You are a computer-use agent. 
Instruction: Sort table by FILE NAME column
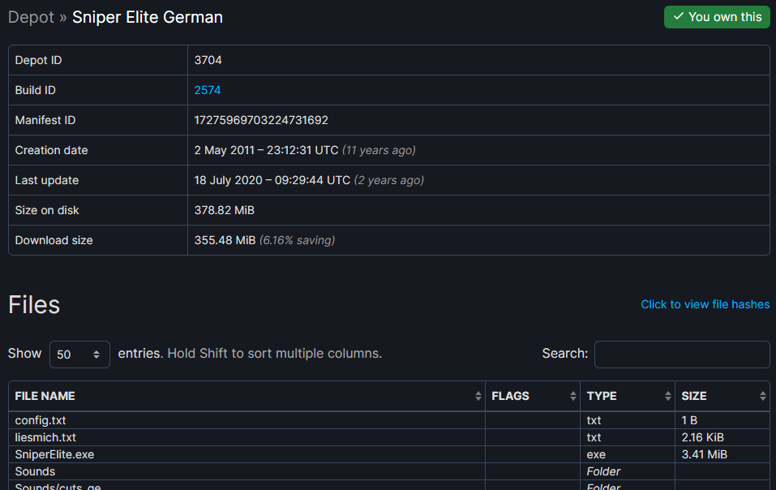247,396
